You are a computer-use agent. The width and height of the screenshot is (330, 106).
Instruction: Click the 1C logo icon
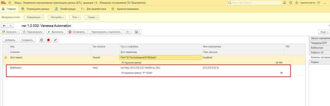[4, 3]
